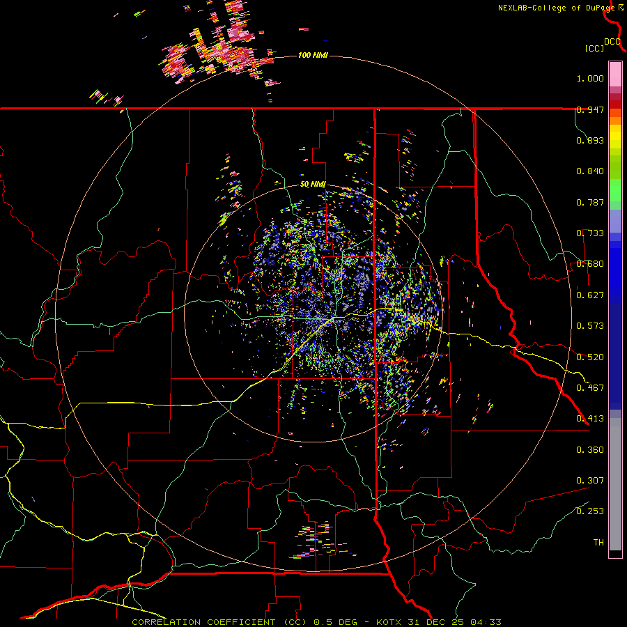627x627 pixels.
Task: Click the 1.000 value on color scale
Action: click(590, 79)
